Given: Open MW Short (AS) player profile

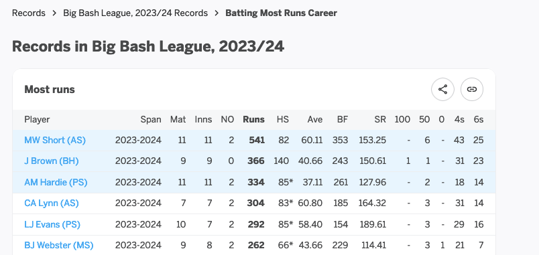Looking at the screenshot, I should 55,140.
